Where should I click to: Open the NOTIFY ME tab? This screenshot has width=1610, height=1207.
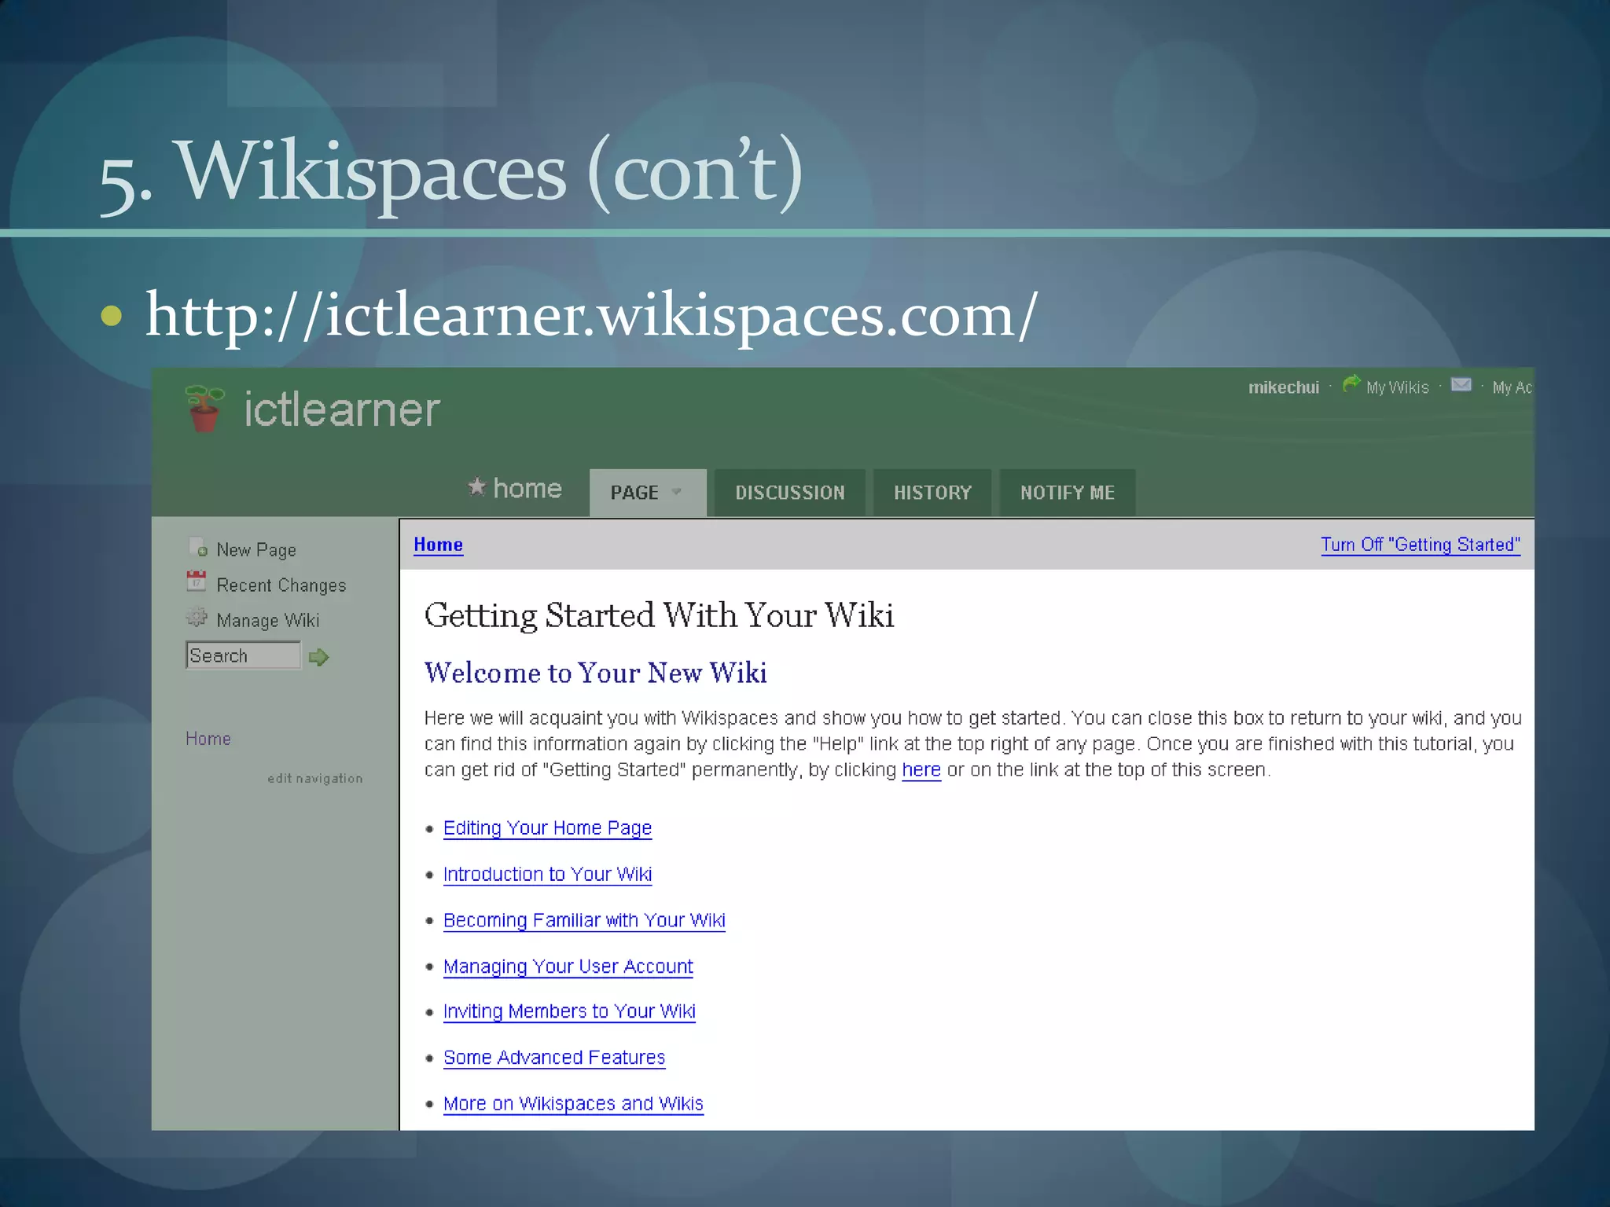pyautogui.click(x=1068, y=493)
